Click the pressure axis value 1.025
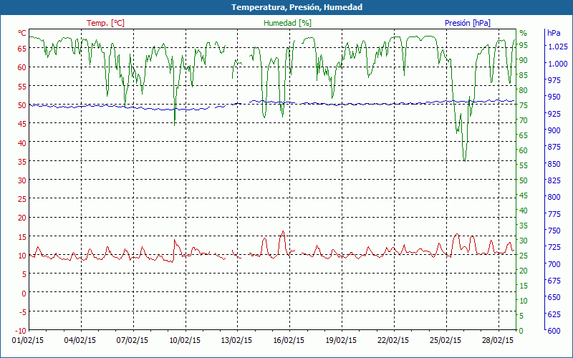 click(x=558, y=47)
